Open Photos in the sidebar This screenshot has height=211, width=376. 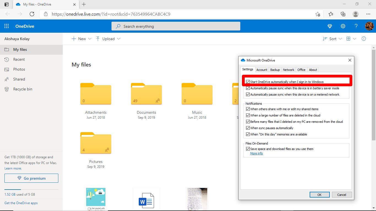tap(31, 69)
